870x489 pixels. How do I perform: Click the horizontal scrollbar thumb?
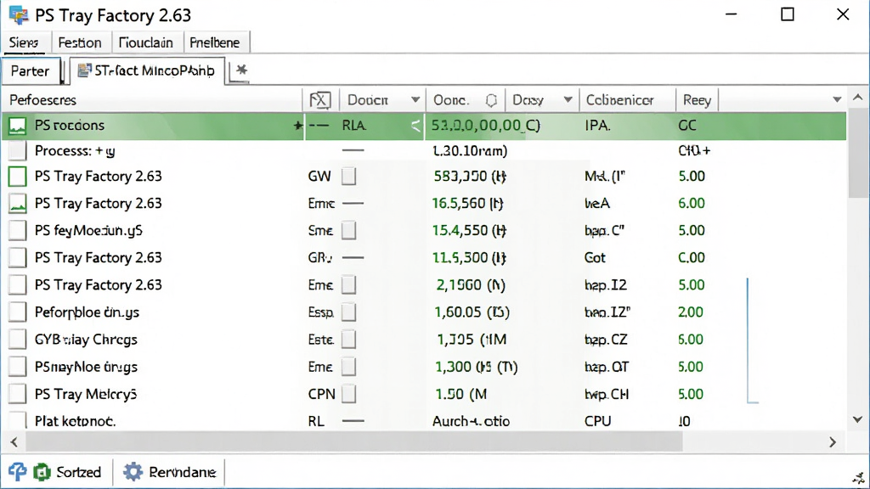tap(354, 441)
